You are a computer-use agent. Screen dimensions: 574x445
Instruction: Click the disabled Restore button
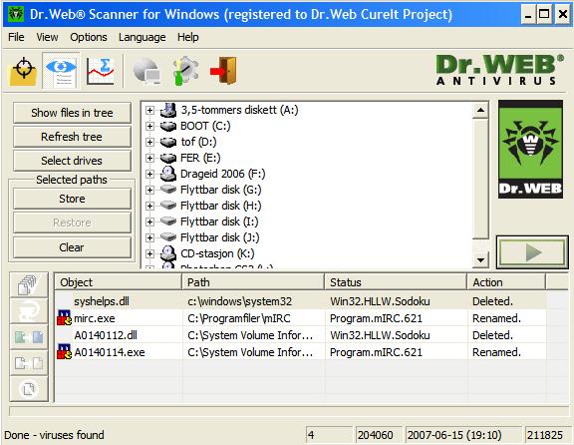click(x=72, y=222)
